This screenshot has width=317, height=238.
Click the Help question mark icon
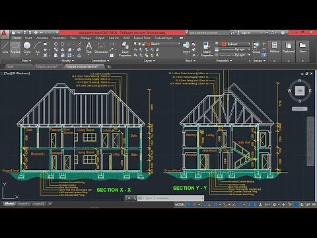(x=283, y=32)
